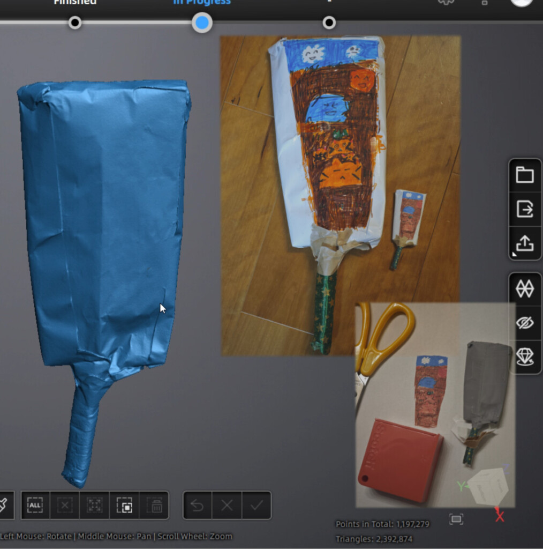Expand the share upload icon menu
Image resolution: width=543 pixels, height=549 pixels.
click(x=524, y=243)
